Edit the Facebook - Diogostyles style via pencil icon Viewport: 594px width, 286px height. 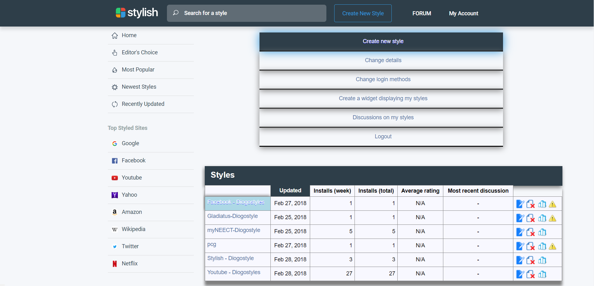[520, 204]
